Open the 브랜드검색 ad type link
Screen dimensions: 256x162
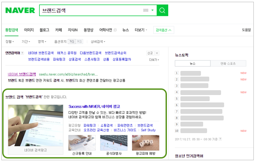(145, 125)
